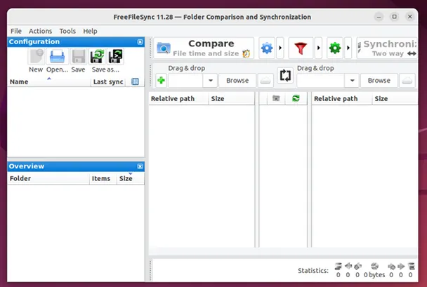Image resolution: width=427 pixels, height=287 pixels.
Task: Click the left Browse button
Action: 237,81
